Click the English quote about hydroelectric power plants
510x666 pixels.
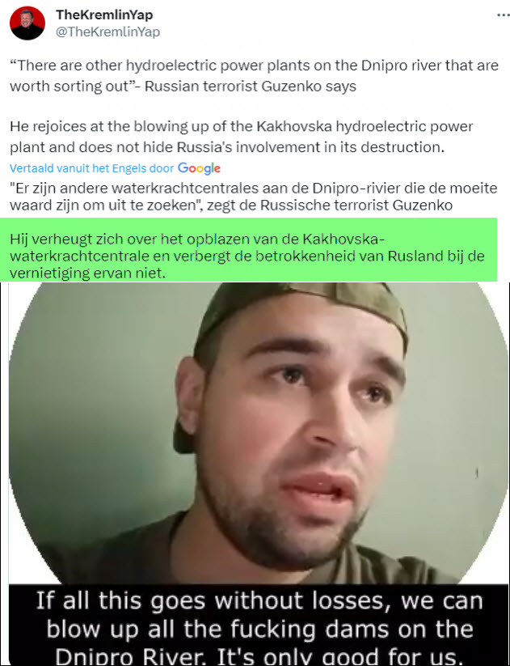pos(254,76)
